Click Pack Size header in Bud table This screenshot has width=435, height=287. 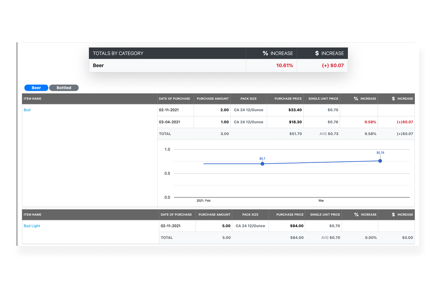point(248,99)
